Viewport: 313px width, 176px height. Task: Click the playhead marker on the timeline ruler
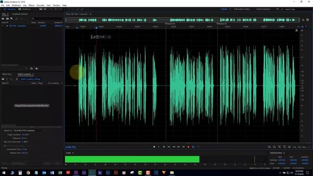coord(96,28)
